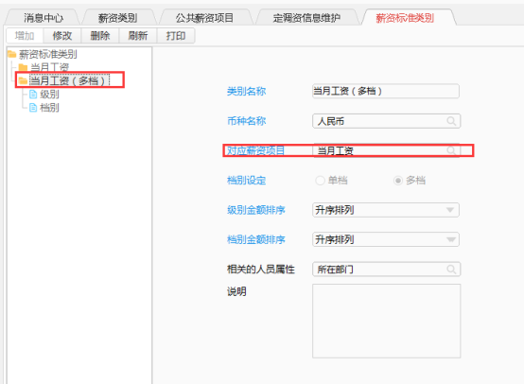The image size is (524, 384).
Task: Click the 删除 toolbar button
Action: tap(100, 35)
